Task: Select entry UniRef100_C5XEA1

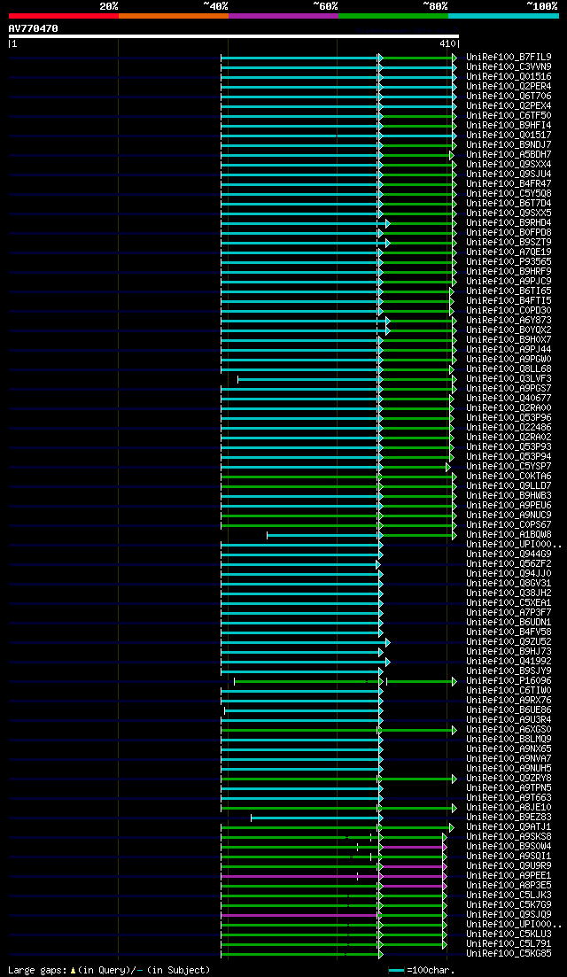Action: coord(509,603)
